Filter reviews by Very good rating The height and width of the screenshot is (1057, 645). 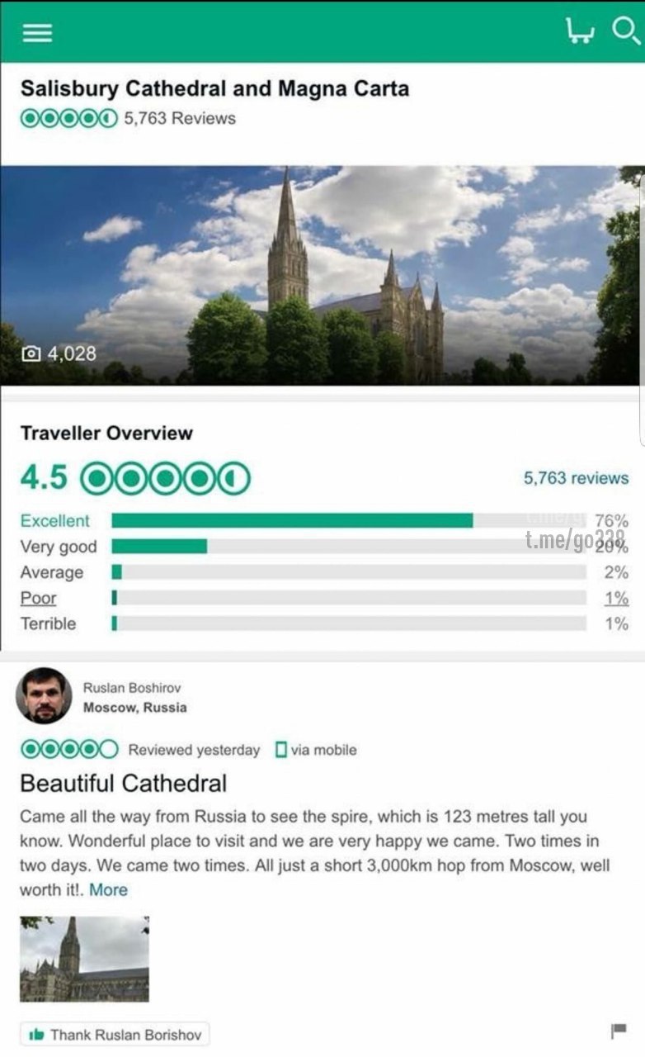[x=58, y=547]
